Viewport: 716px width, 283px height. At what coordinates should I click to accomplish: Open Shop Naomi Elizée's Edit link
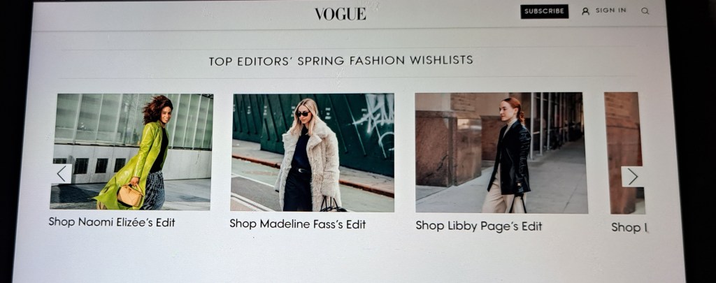[112, 222]
